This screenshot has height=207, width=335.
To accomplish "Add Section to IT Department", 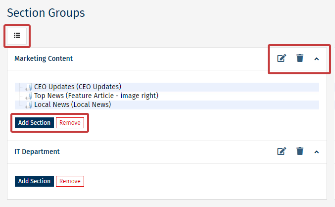I will coord(34,181).
